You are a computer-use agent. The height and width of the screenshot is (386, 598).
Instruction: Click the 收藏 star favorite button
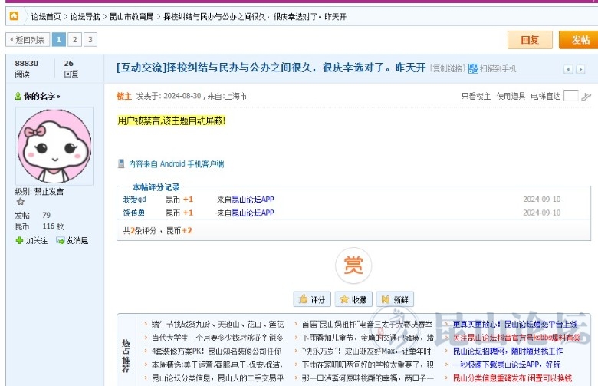click(353, 299)
